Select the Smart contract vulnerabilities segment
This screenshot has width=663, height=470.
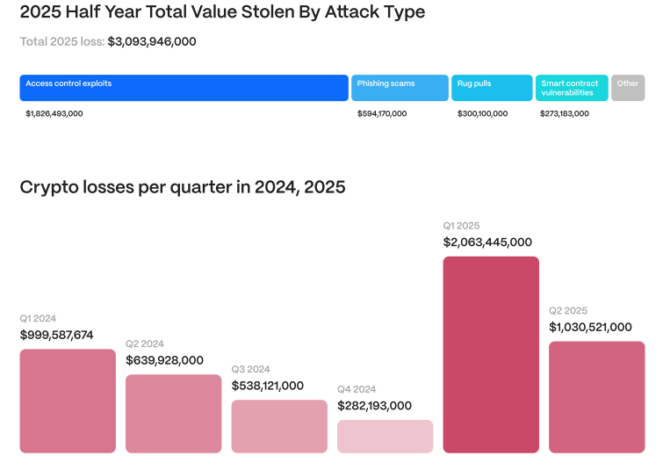(x=572, y=88)
